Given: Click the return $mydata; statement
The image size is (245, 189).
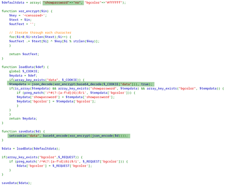Looking at the screenshot, I should click(x=23, y=119).
